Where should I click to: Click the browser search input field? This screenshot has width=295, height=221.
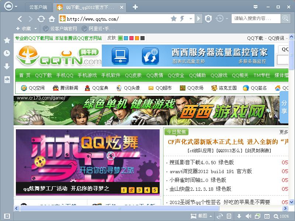(256, 18)
